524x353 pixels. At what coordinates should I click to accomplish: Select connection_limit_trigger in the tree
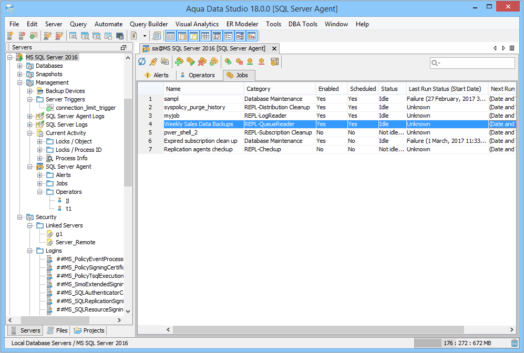click(86, 108)
